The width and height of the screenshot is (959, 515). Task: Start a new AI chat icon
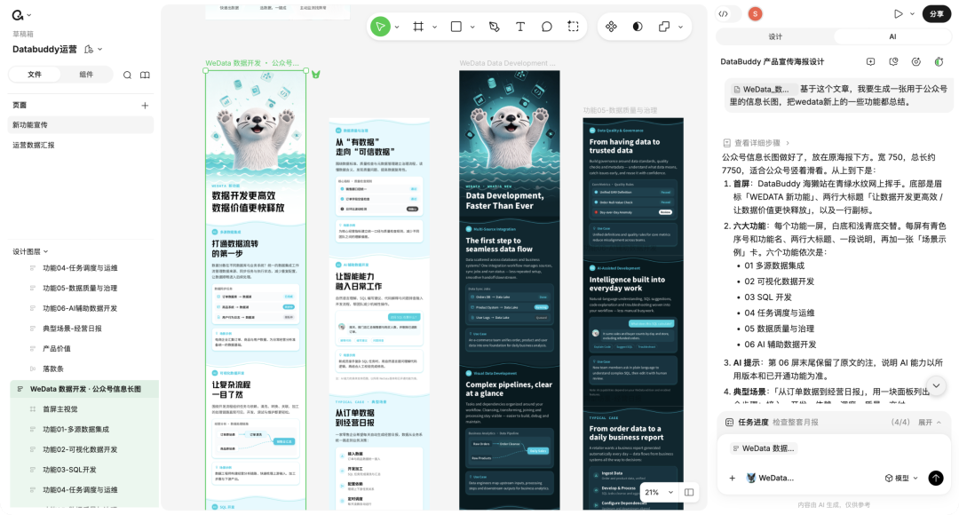pyautogui.click(x=870, y=62)
